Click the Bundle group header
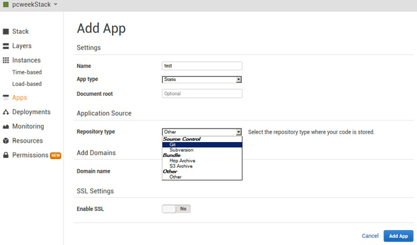Viewport: 417px width, 245px height. 172,155
